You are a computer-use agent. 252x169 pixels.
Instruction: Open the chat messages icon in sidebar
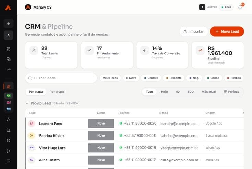click(9, 59)
